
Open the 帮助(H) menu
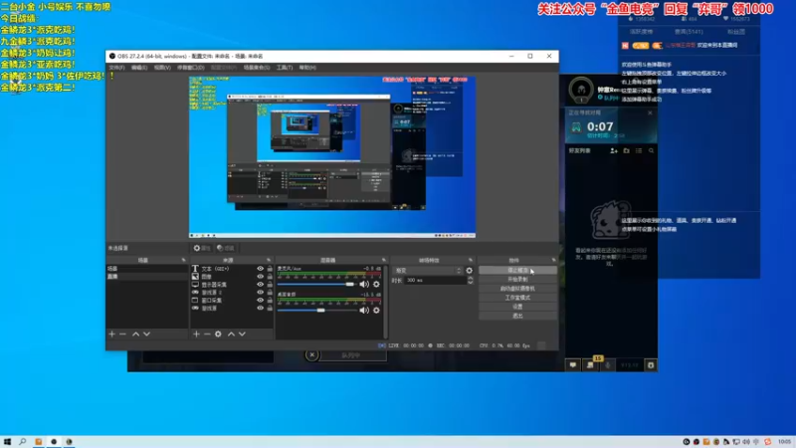(307, 68)
